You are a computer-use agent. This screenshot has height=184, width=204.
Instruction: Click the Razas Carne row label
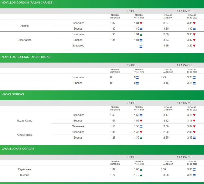(x=24, y=121)
